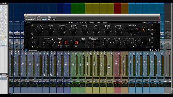Adjust the Bass Comp knob

62,30
